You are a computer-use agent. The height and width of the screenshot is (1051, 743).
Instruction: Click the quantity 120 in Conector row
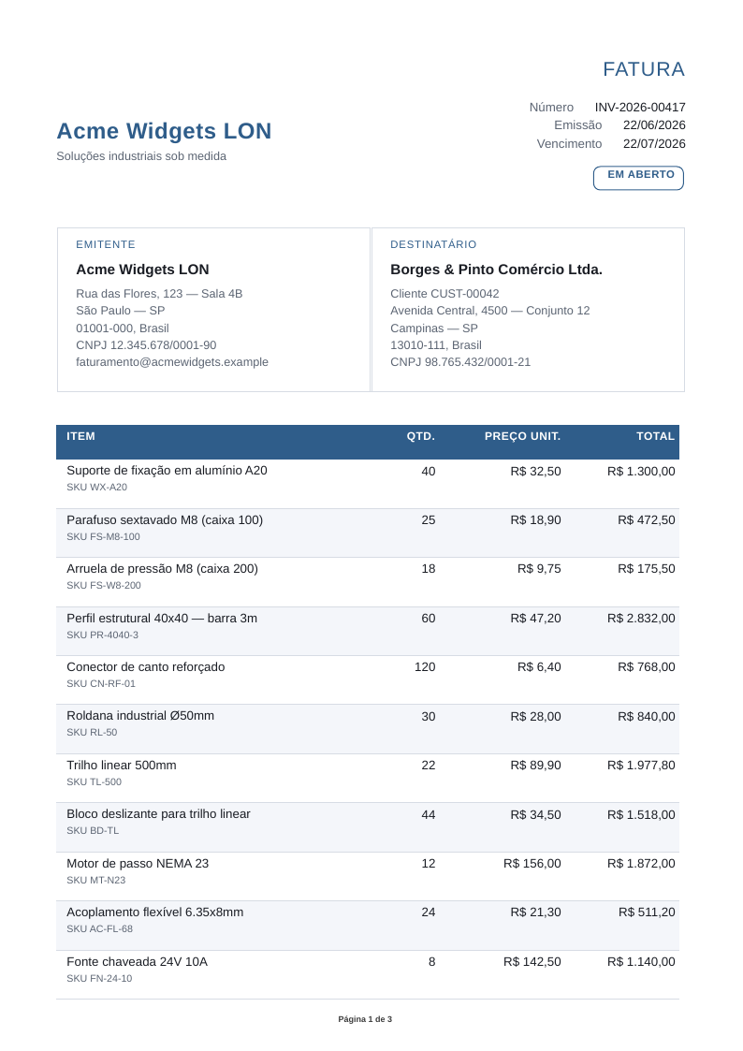[425, 667]
